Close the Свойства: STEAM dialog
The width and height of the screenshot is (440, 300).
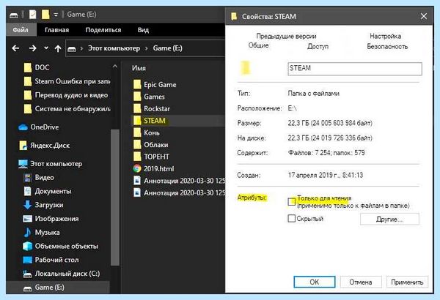coord(424,16)
